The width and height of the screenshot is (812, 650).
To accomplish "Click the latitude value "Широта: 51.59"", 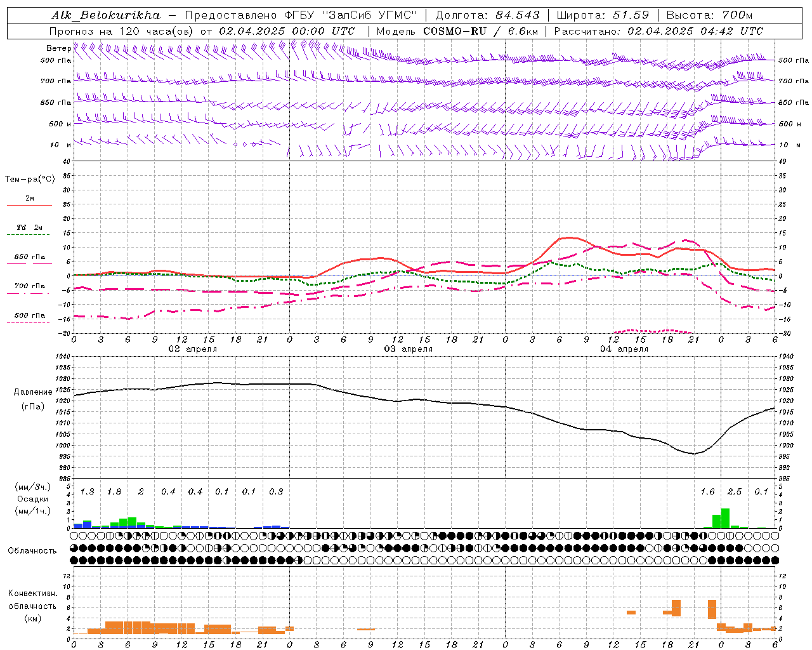I will click(x=603, y=15).
